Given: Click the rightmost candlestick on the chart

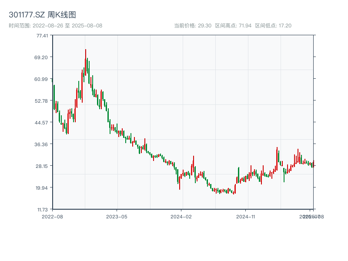Looking at the screenshot, I should click(x=314, y=165).
